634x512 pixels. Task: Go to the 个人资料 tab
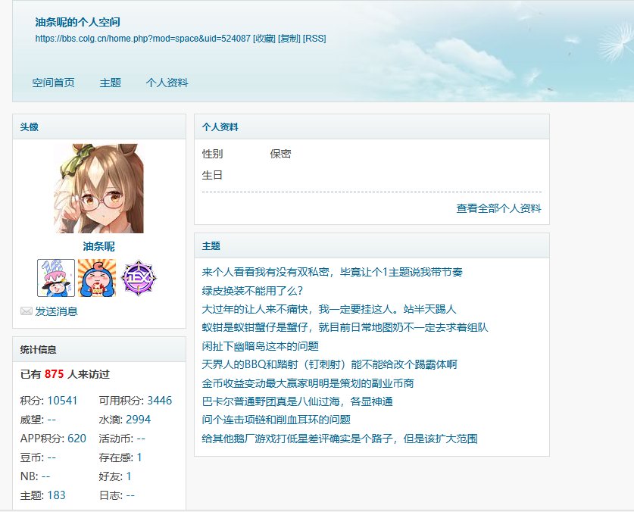click(x=167, y=83)
